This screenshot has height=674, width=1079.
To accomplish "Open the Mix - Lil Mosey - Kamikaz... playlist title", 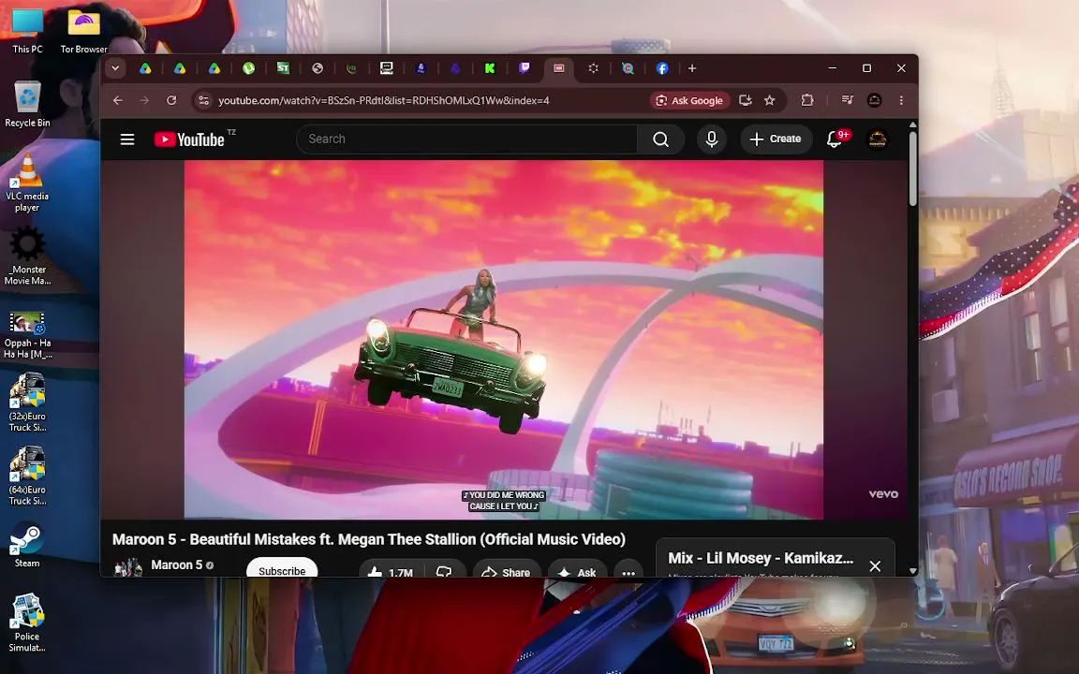I will (x=761, y=558).
